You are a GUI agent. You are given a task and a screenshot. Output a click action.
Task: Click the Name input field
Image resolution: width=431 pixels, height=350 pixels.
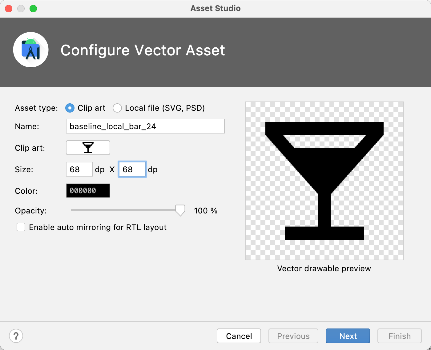tap(145, 126)
